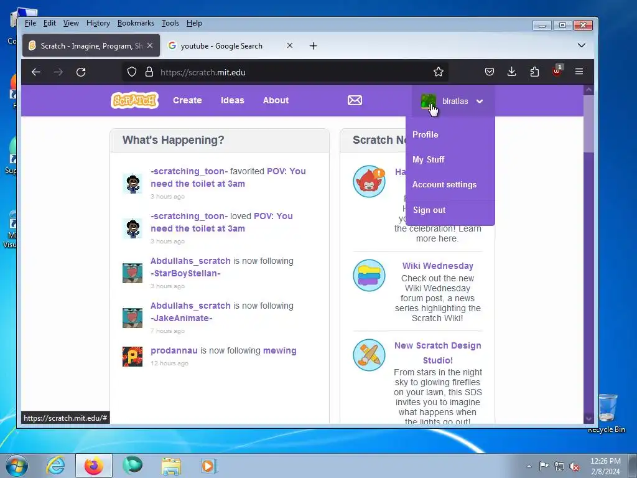Click the Scratch Cat news icon
The height and width of the screenshot is (478, 637).
(x=369, y=181)
